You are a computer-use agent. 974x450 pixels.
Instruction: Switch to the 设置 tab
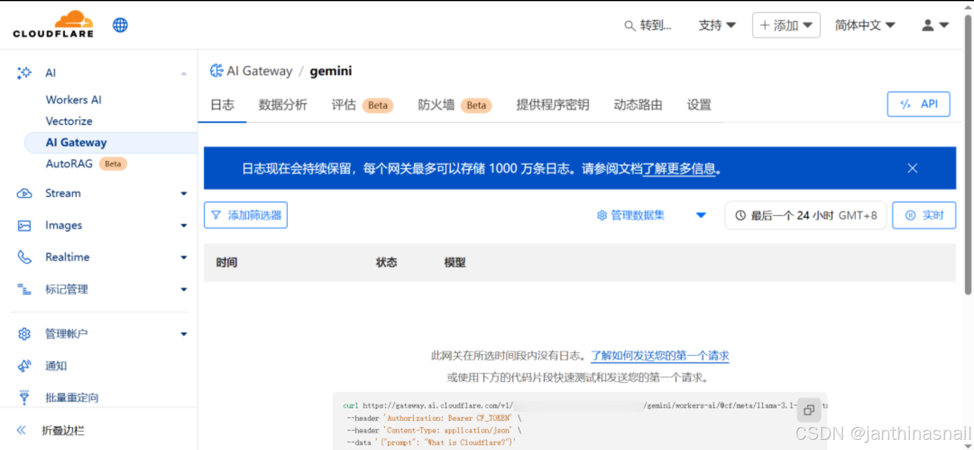[699, 105]
